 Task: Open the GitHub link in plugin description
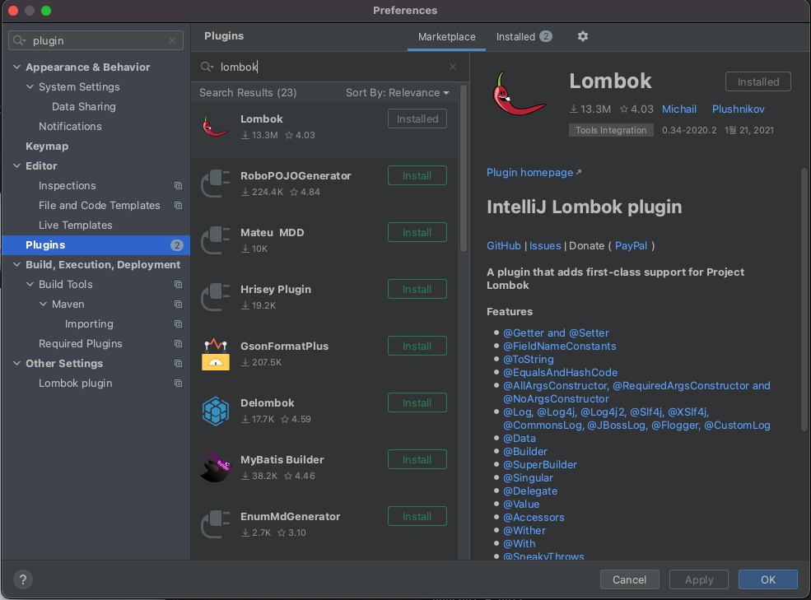tap(504, 246)
